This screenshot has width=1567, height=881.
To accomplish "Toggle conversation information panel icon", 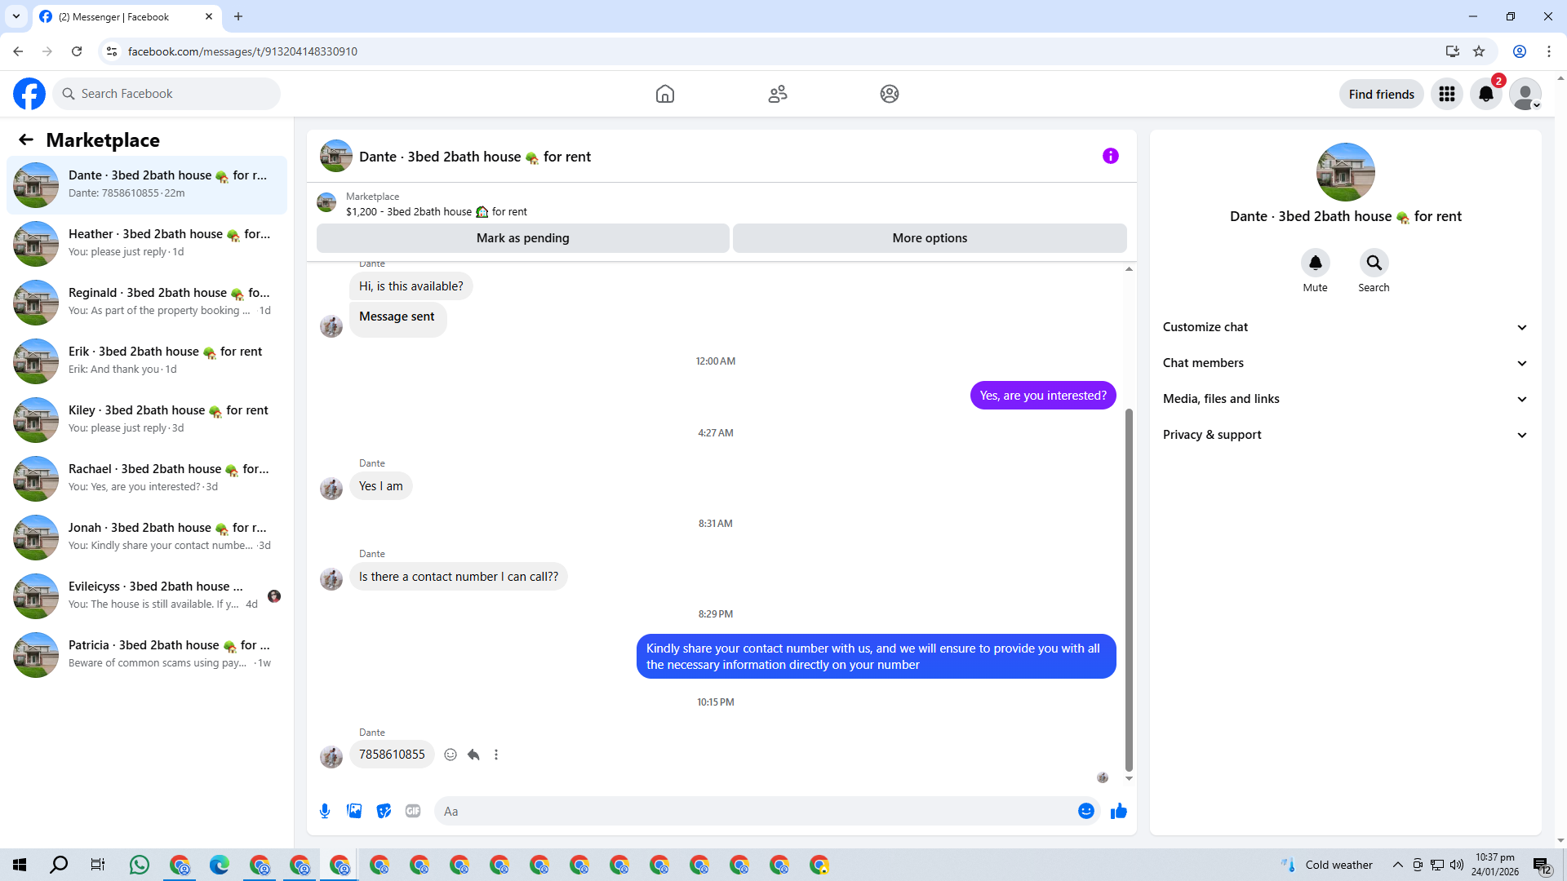I will [1110, 156].
